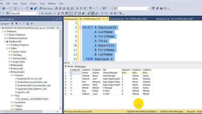
Task: Click the General Manager cell in results
Action: pos(110,73)
